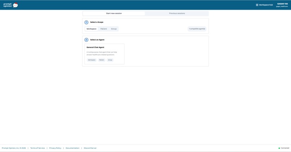Select the Workspace scope
The height and width of the screenshot is (152, 291).
(x=91, y=29)
